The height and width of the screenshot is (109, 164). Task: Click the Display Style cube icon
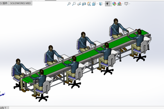coord(101,4)
